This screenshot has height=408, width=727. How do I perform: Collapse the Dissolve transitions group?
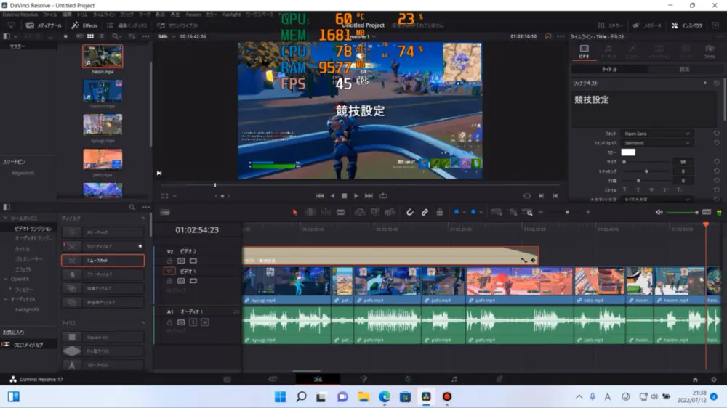coord(142,218)
